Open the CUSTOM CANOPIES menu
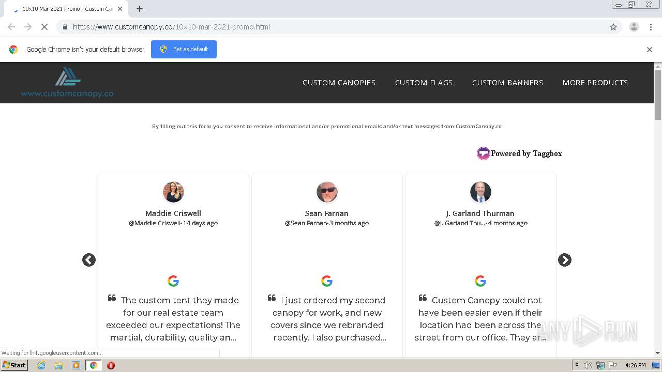 click(339, 83)
